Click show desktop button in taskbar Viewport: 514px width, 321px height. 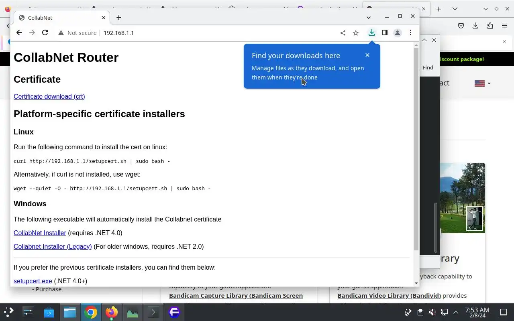click(x=504, y=312)
